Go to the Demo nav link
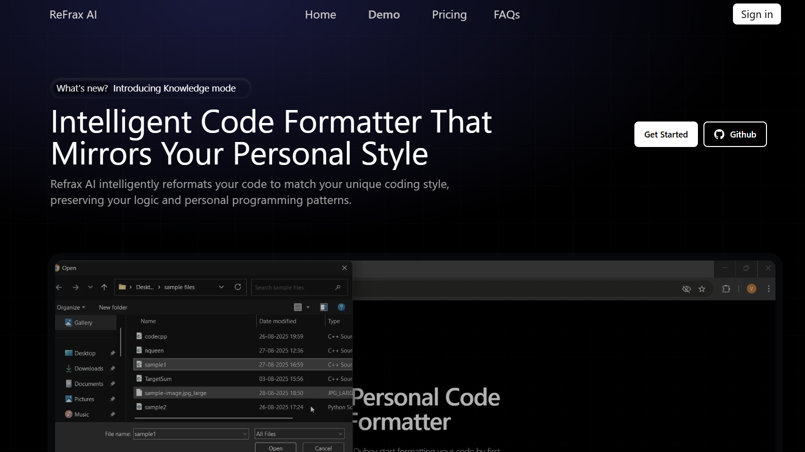 tap(384, 15)
